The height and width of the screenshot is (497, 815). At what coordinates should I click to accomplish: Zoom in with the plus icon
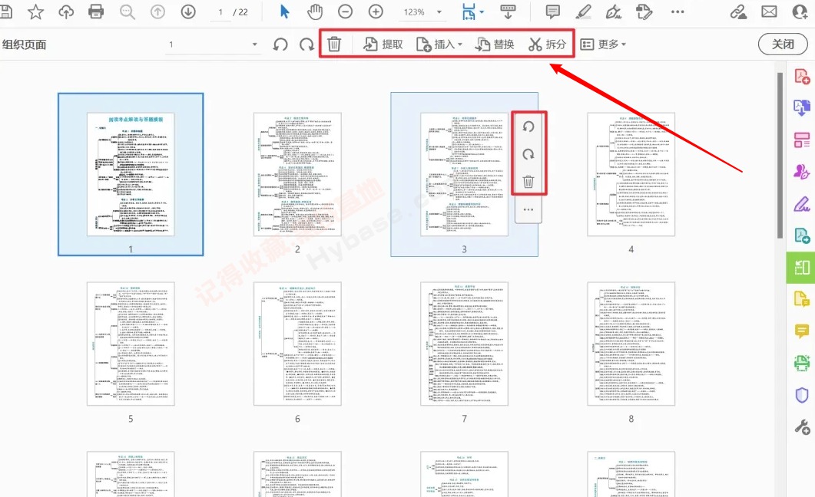pyautogui.click(x=376, y=12)
